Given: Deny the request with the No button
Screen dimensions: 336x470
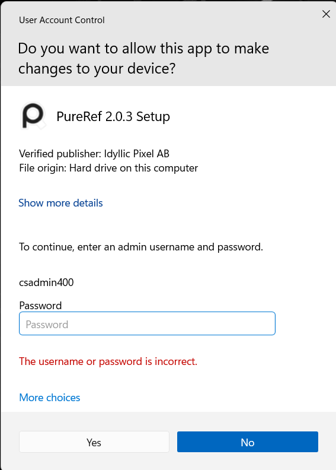Looking at the screenshot, I should pos(248,442).
